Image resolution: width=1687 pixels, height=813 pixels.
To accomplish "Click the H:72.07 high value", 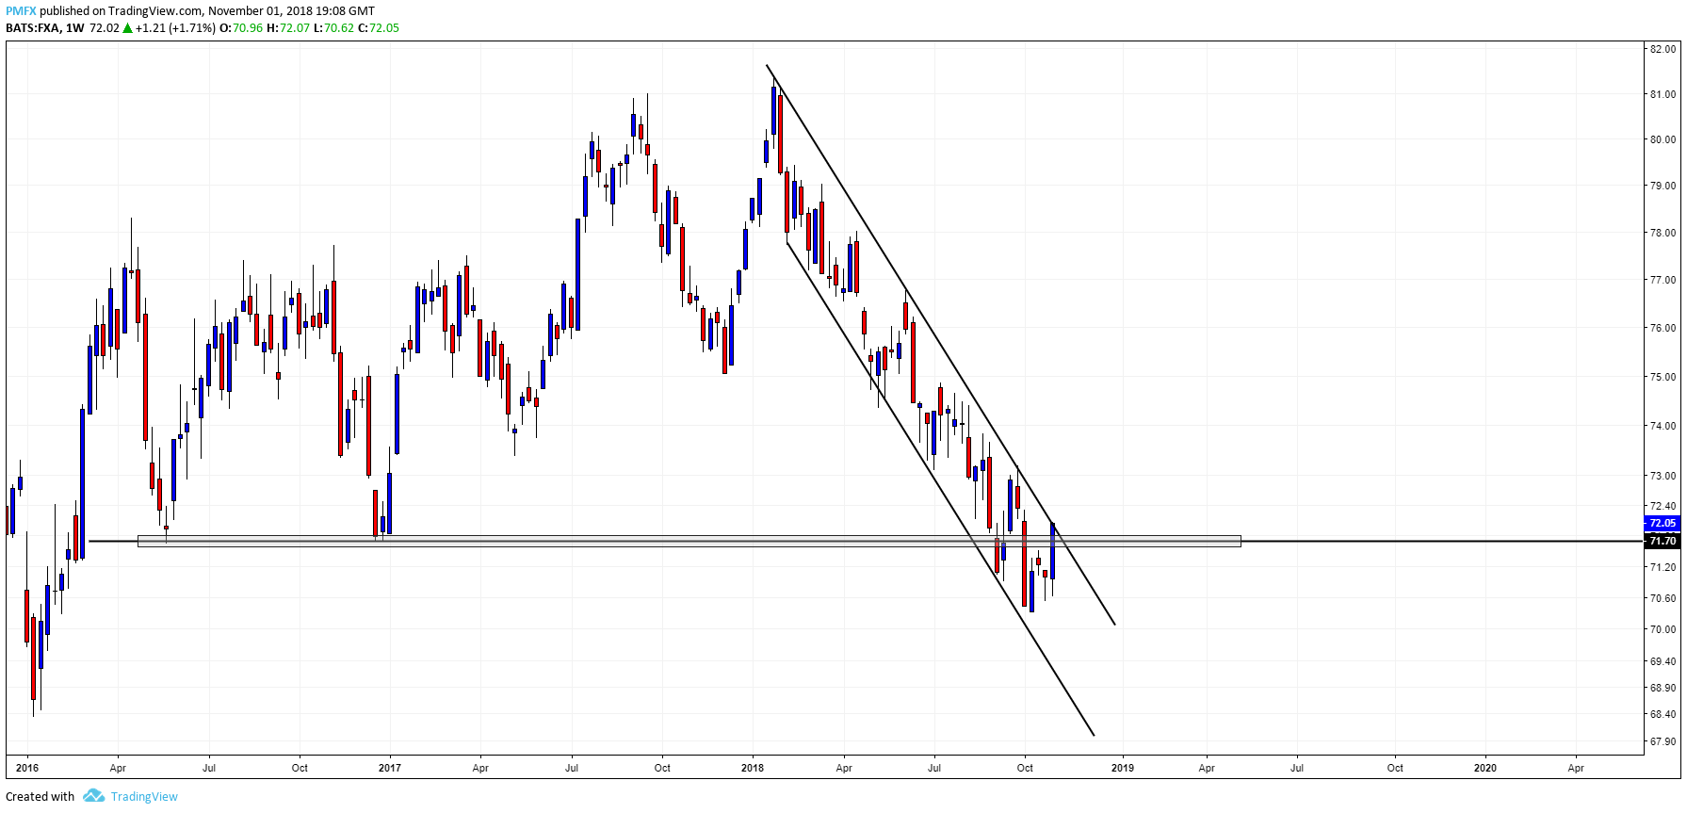I will [288, 28].
